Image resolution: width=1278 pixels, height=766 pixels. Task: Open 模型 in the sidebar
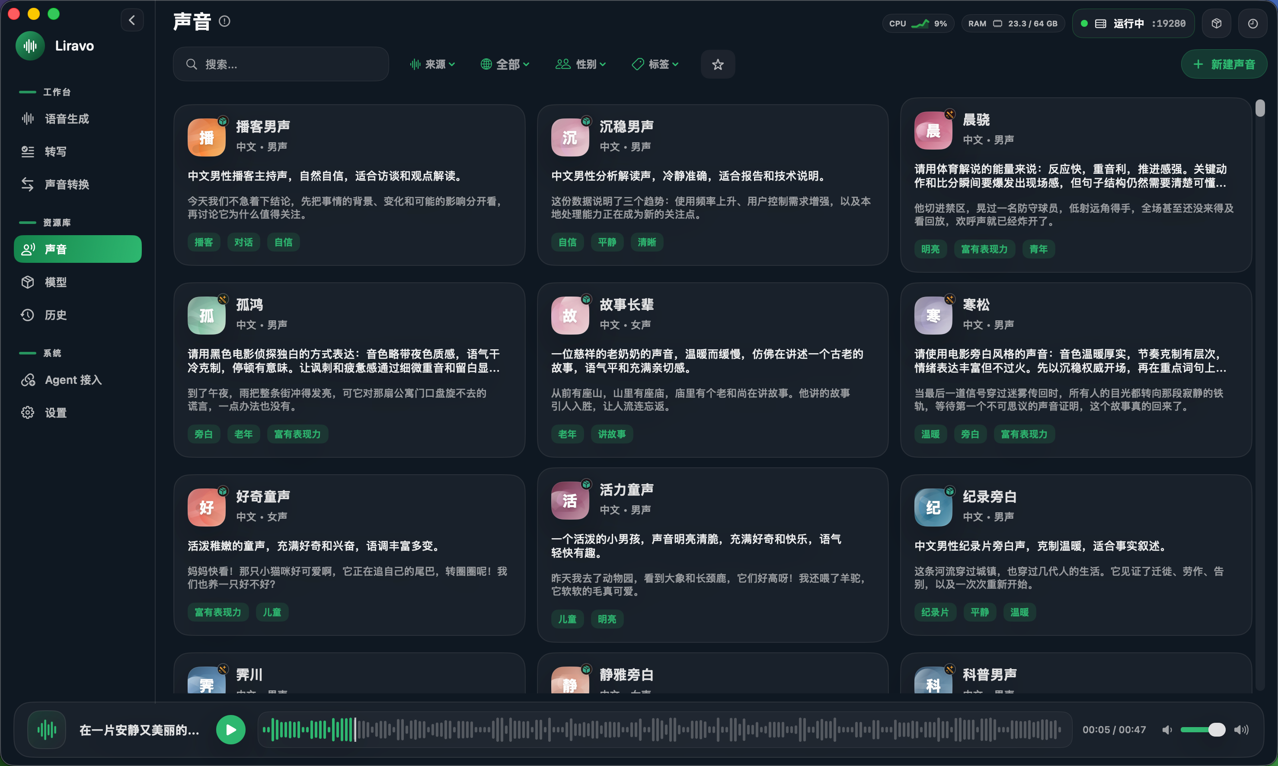(77, 282)
